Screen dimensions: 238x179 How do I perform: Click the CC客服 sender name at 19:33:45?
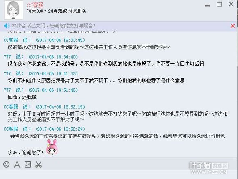(11, 40)
